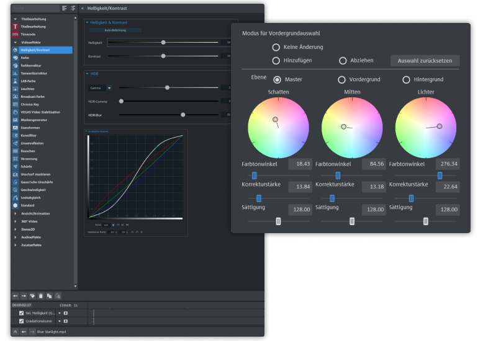Image resolution: width=478 pixels, height=341 pixels.
Task: Click the Leuchten effect icon
Action: 16,89
